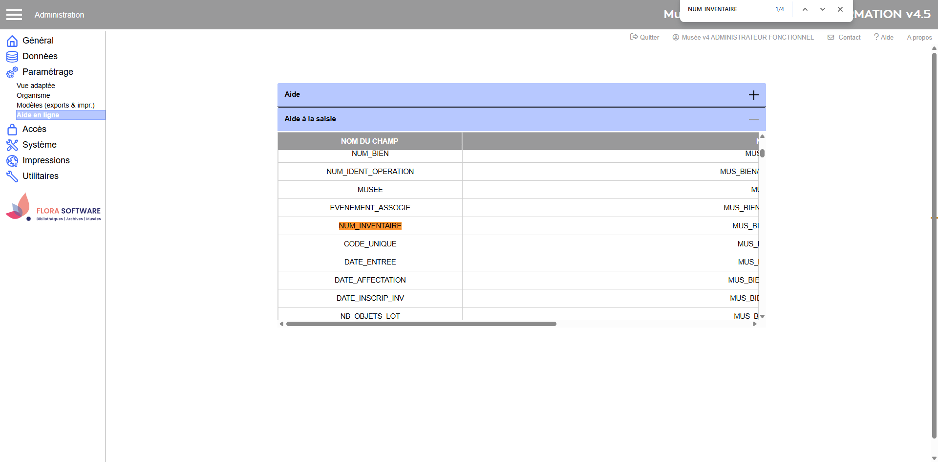Click the MUSEE cell
This screenshot has height=462, width=938.
(x=370, y=190)
